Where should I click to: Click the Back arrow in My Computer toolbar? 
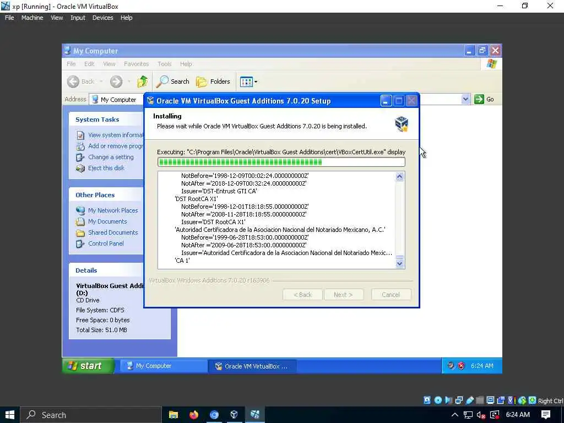pos(73,82)
